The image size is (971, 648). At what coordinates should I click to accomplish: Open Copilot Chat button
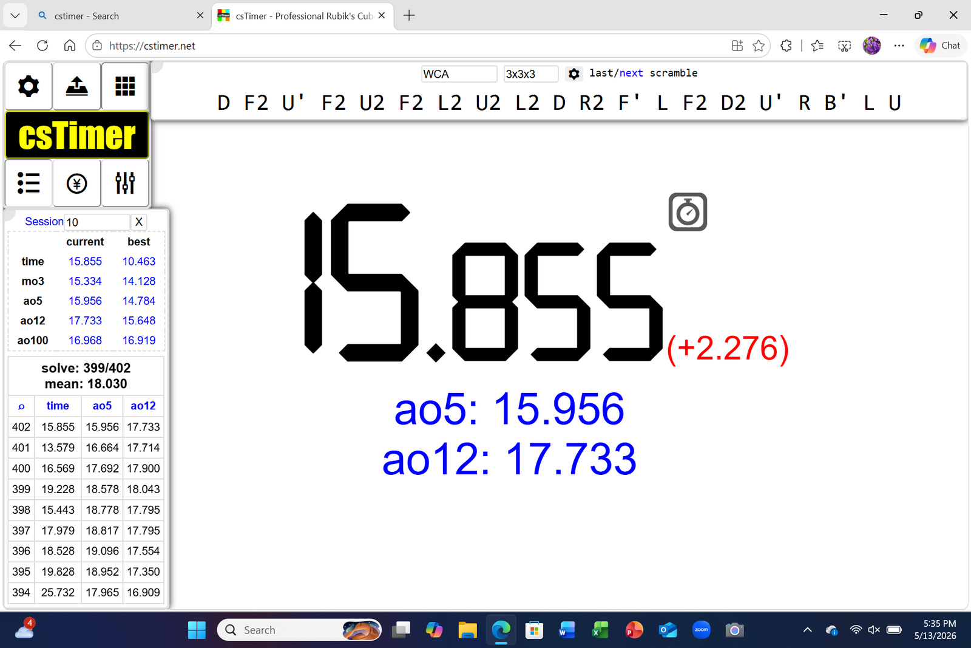pyautogui.click(x=940, y=46)
